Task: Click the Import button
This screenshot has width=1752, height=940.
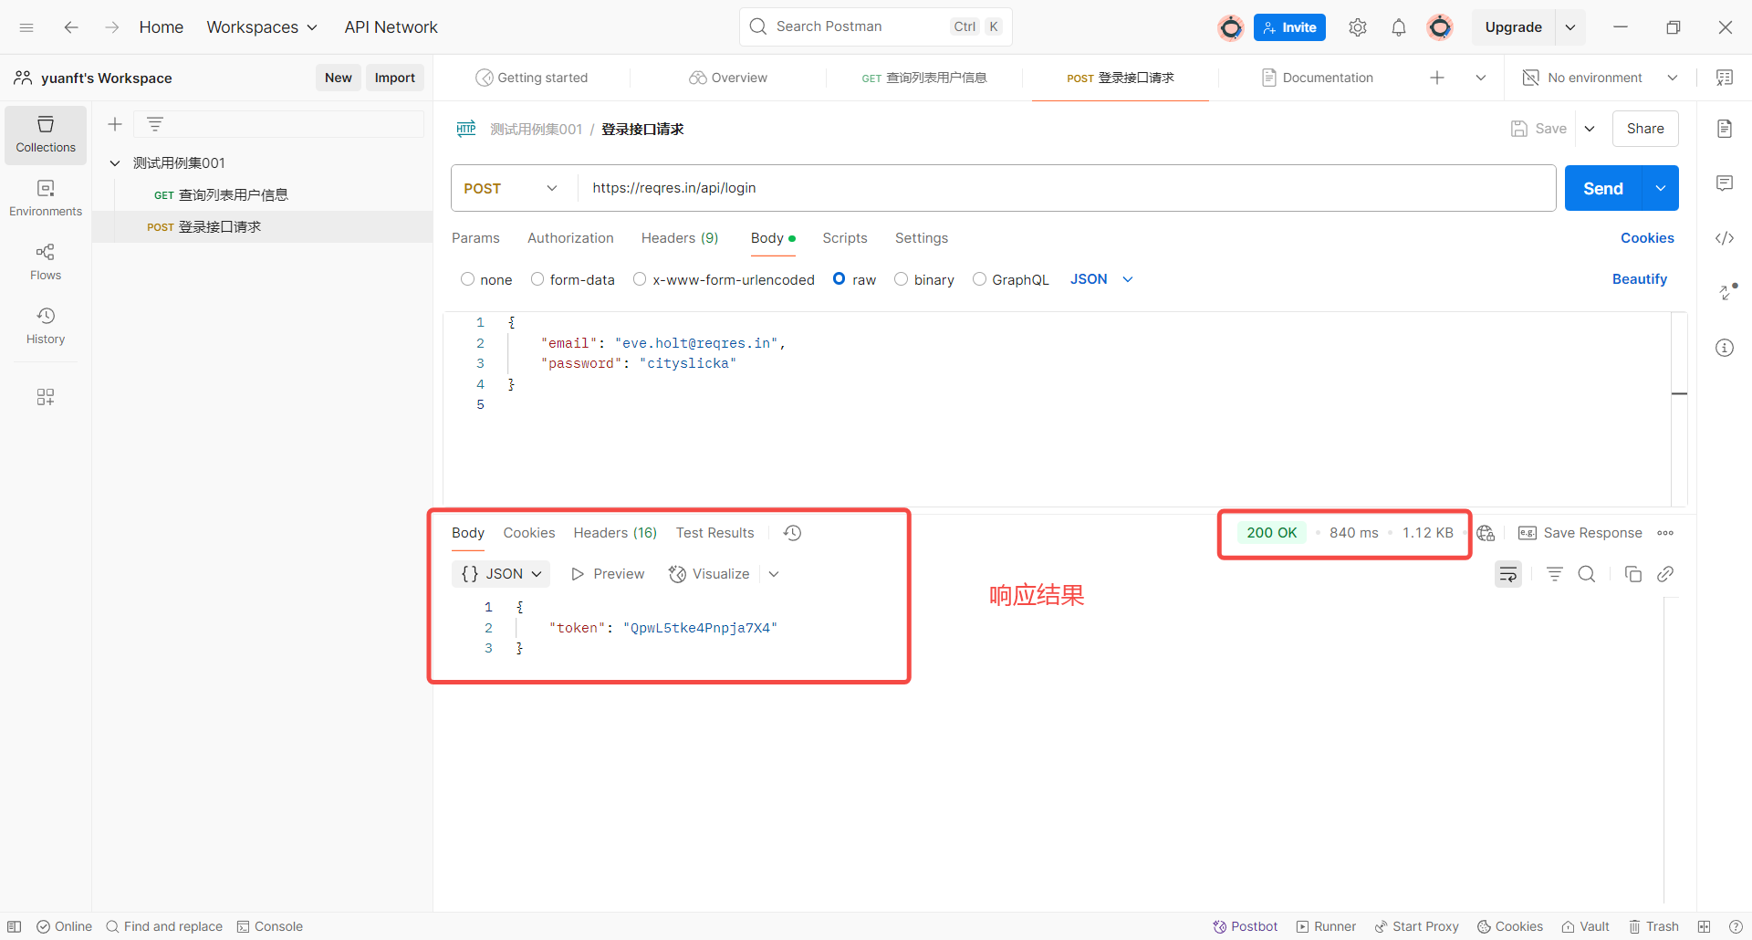Action: click(x=394, y=78)
